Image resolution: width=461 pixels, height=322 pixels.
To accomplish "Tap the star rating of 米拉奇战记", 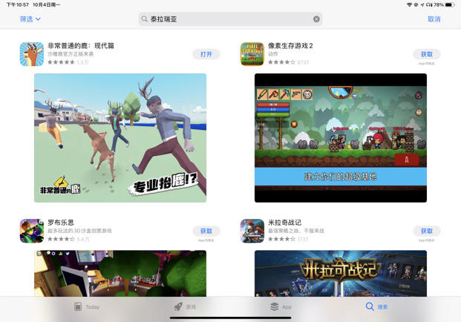I will [x=281, y=239].
